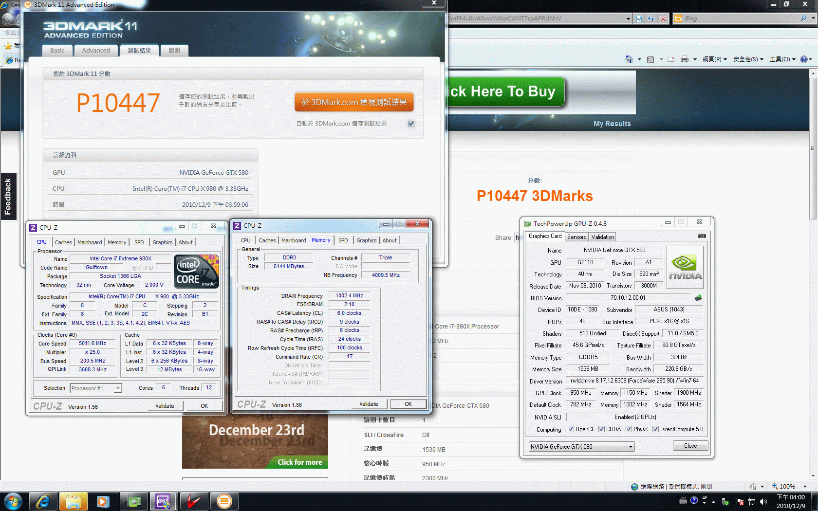
Task: Open Internet Explorer from the taskbar
Action: pos(43,501)
